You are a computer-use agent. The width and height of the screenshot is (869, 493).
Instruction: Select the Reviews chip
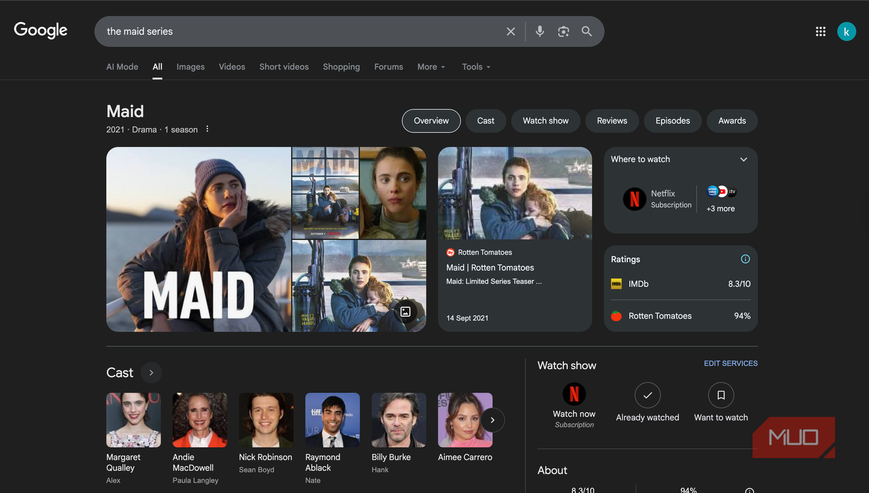(612, 121)
